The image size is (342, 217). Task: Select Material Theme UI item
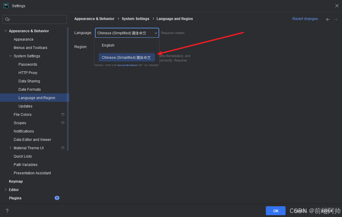point(29,148)
